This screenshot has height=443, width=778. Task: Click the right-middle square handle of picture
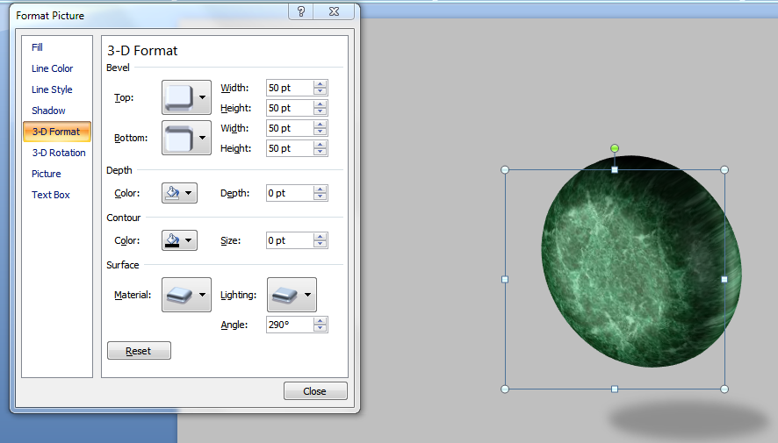pos(724,280)
